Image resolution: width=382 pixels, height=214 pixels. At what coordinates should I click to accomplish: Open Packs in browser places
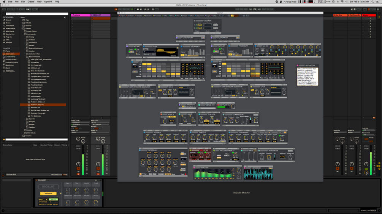coord(8,51)
